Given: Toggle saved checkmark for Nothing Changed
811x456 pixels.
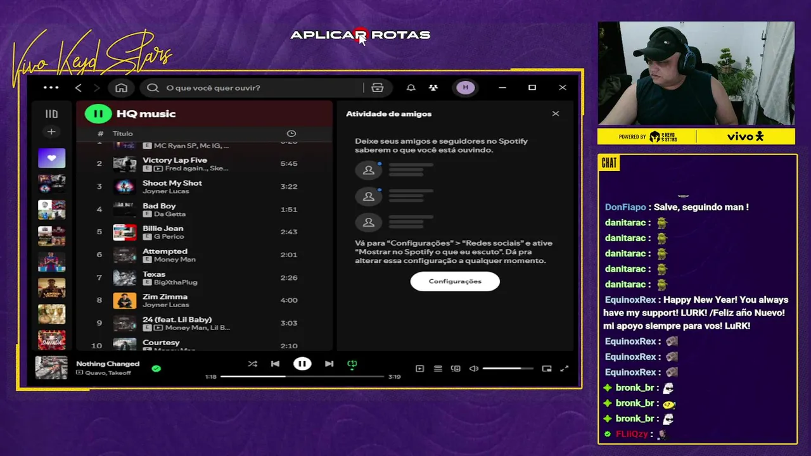Looking at the screenshot, I should tap(156, 368).
